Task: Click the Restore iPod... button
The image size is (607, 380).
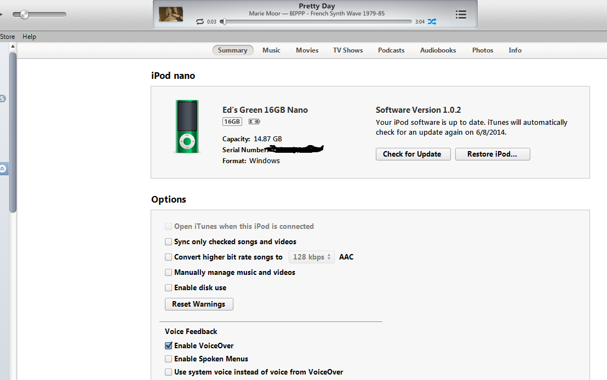Action: click(493, 154)
